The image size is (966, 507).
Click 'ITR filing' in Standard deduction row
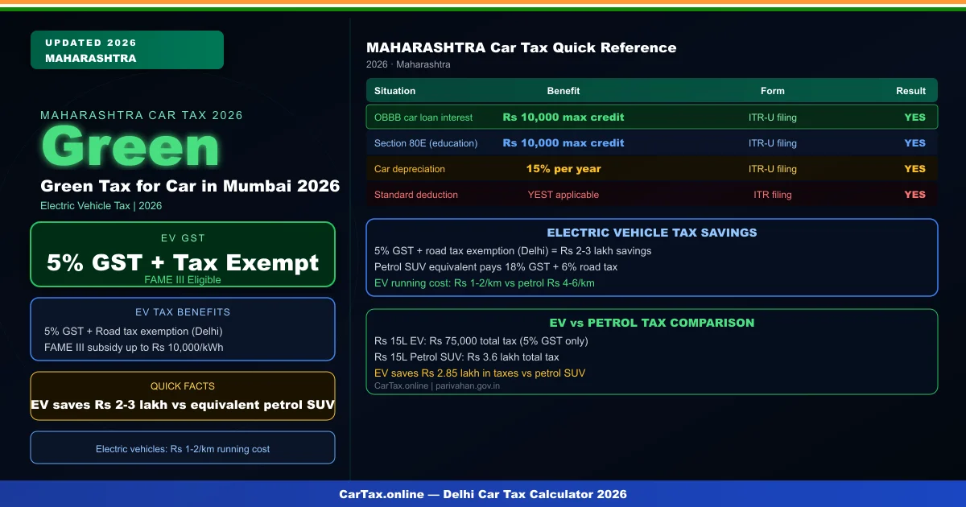pos(773,195)
